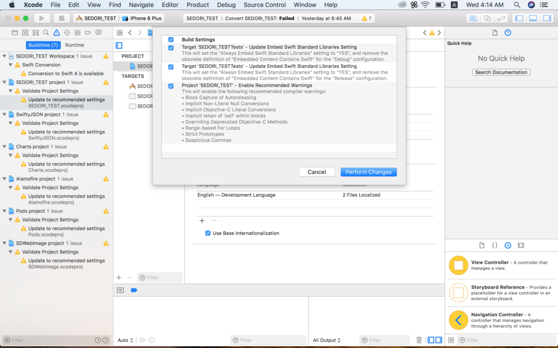Run the project with the Play button
558x348 pixels.
pyautogui.click(x=41, y=18)
